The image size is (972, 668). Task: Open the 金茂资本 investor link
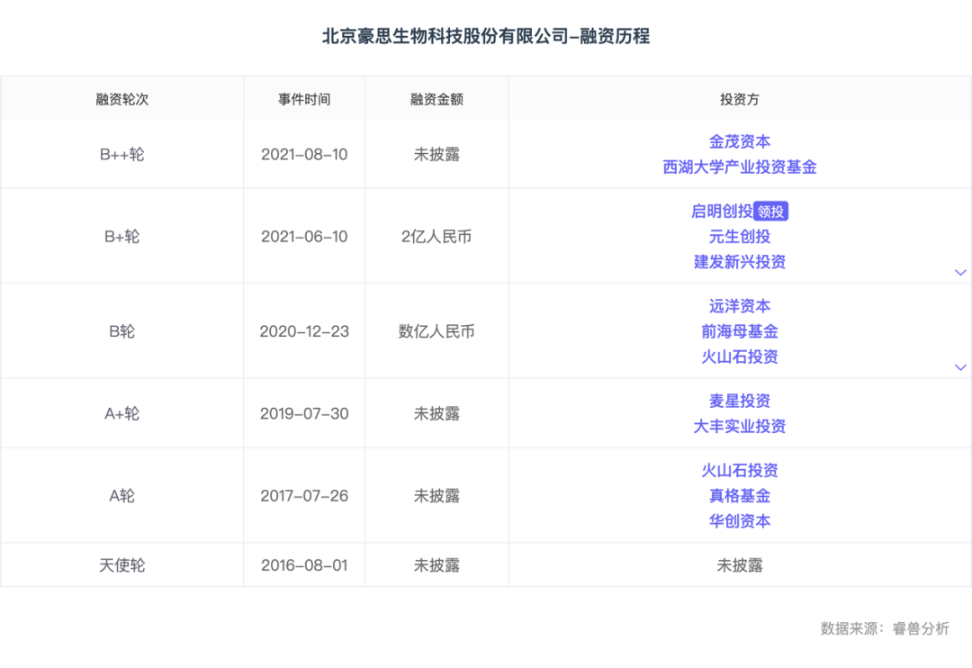coord(740,141)
